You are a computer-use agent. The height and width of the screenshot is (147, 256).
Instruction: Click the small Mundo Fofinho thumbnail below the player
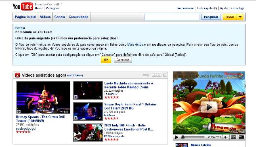pos(182,145)
